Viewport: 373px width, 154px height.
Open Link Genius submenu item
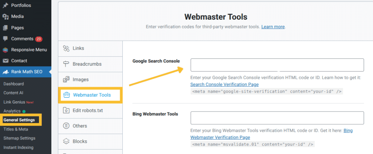(14, 102)
